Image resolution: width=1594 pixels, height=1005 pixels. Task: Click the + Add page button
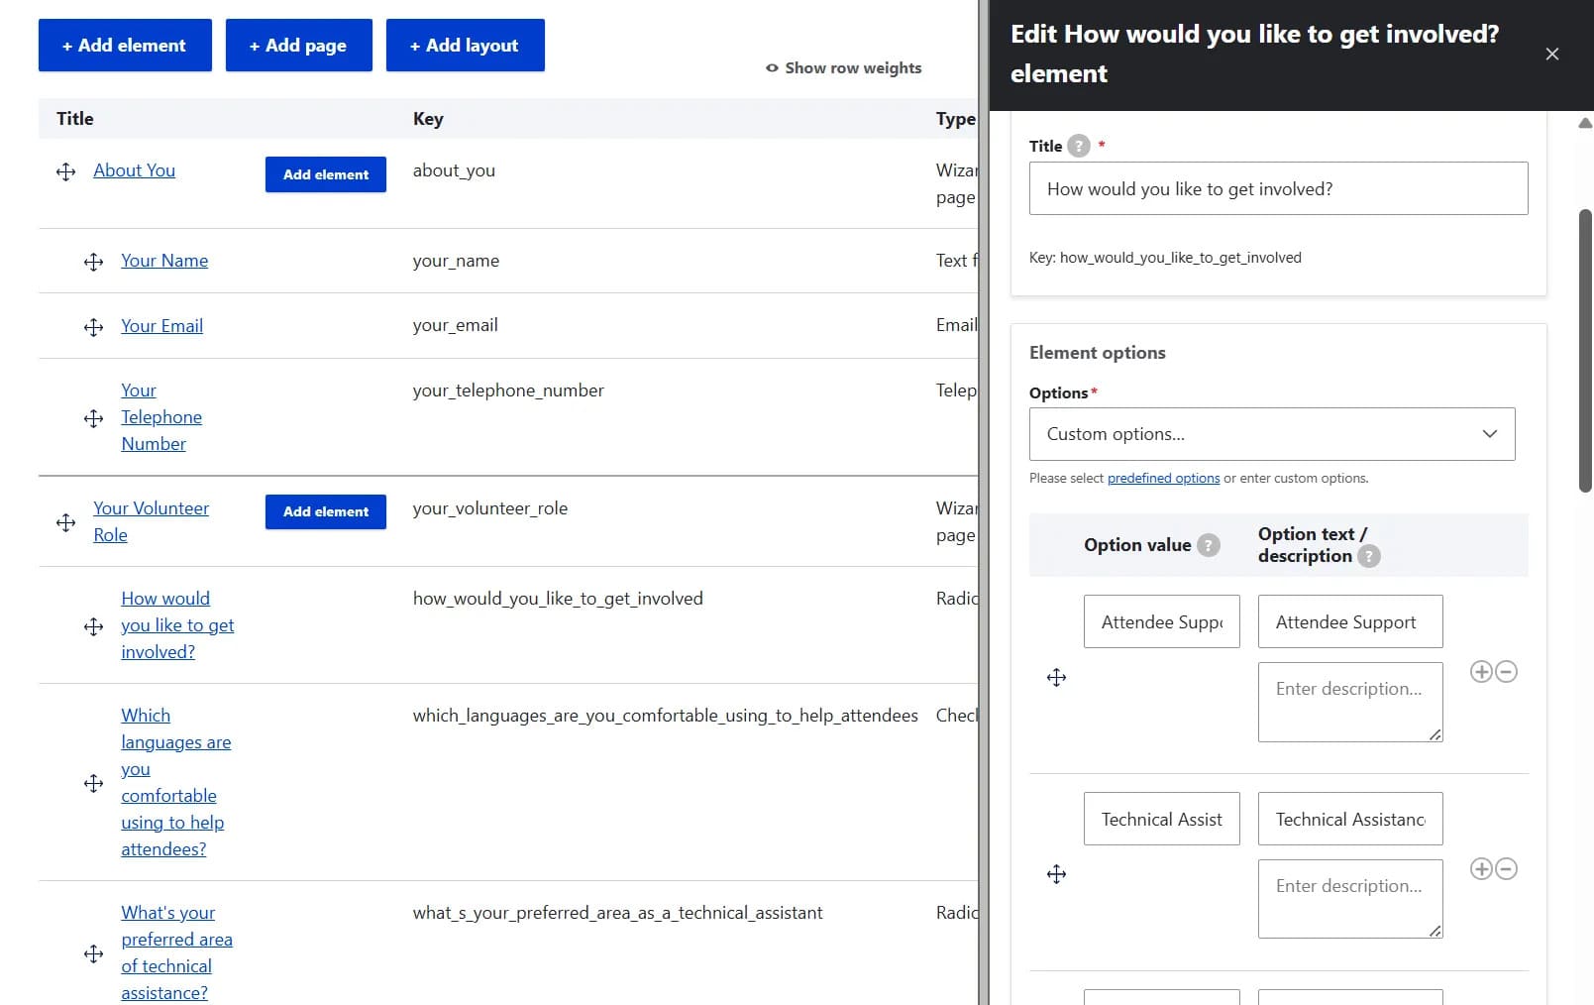(299, 46)
